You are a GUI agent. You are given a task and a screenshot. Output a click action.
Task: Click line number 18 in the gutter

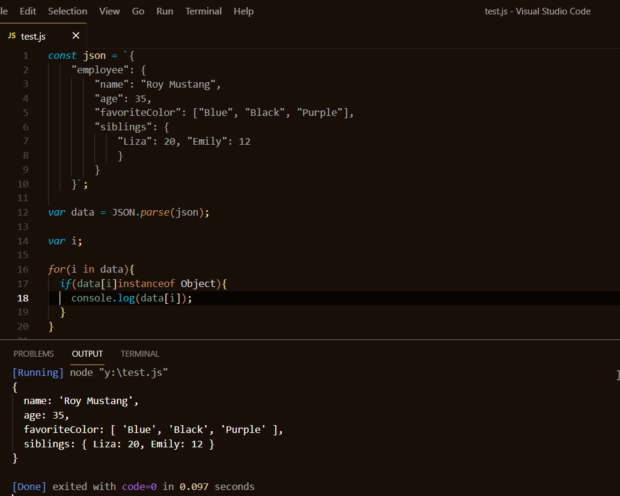(23, 298)
